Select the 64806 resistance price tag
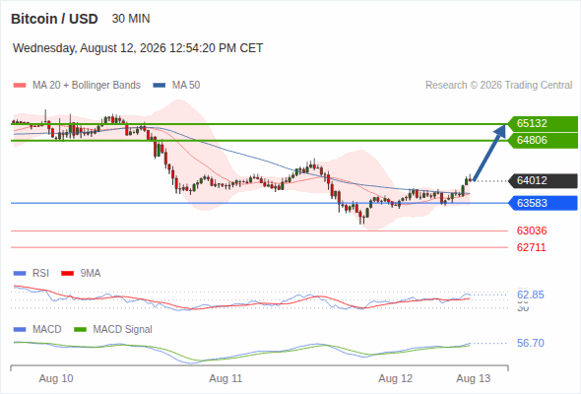 coord(543,141)
